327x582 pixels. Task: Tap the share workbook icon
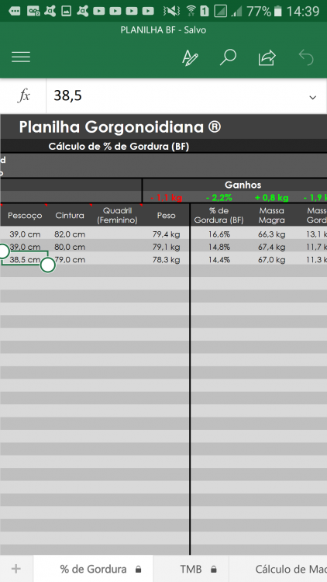click(x=267, y=58)
